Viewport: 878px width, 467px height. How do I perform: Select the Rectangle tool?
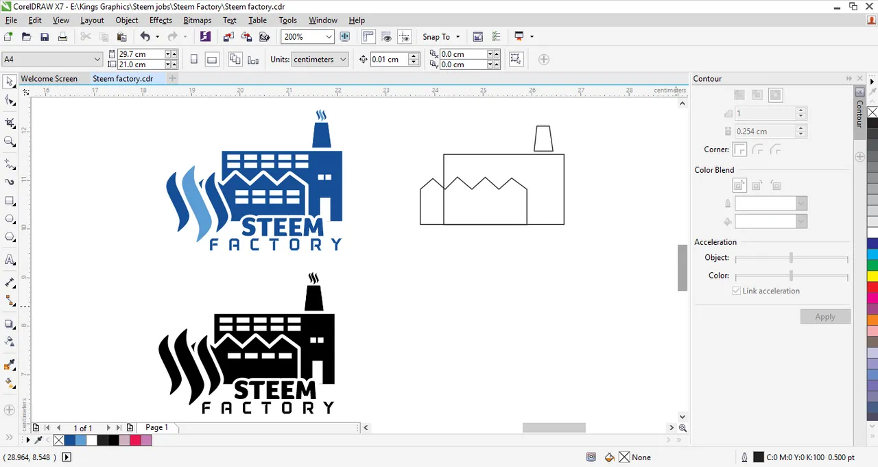point(10,201)
